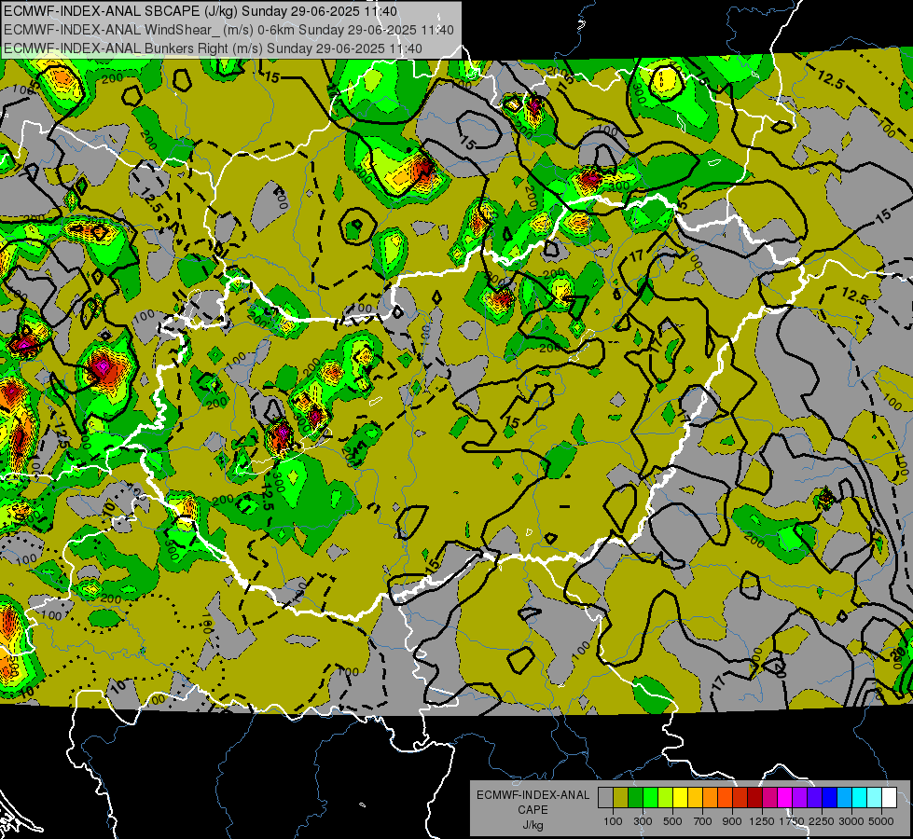Pick the olive swatch in the CAPE legend
The height and width of the screenshot is (839, 913).
point(620,798)
